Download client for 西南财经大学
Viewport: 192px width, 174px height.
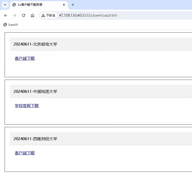point(25,153)
